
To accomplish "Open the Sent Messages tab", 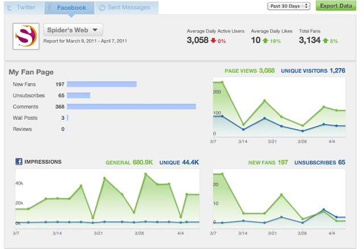I will tap(127, 7).
